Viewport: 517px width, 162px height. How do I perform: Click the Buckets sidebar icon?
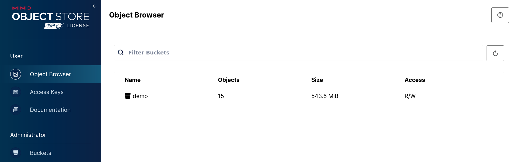tap(16, 153)
